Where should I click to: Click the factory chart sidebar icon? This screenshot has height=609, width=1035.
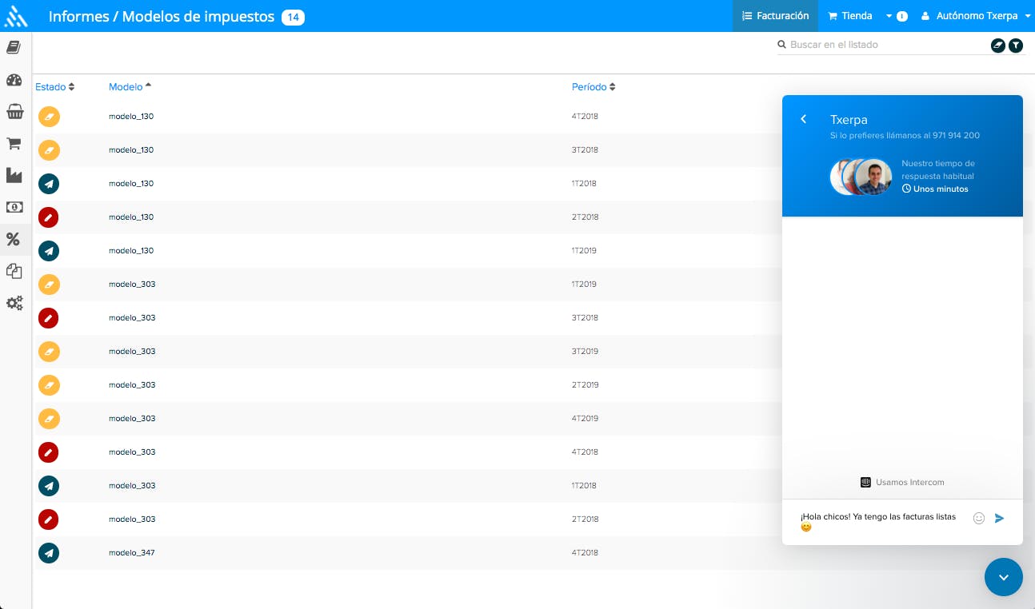point(14,175)
